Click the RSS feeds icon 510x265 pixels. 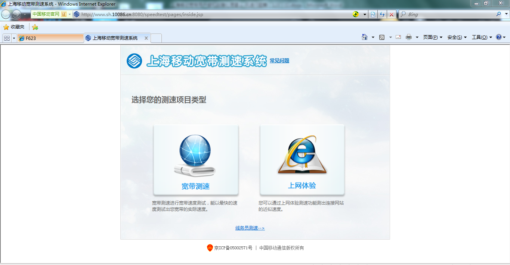pyautogui.click(x=382, y=37)
